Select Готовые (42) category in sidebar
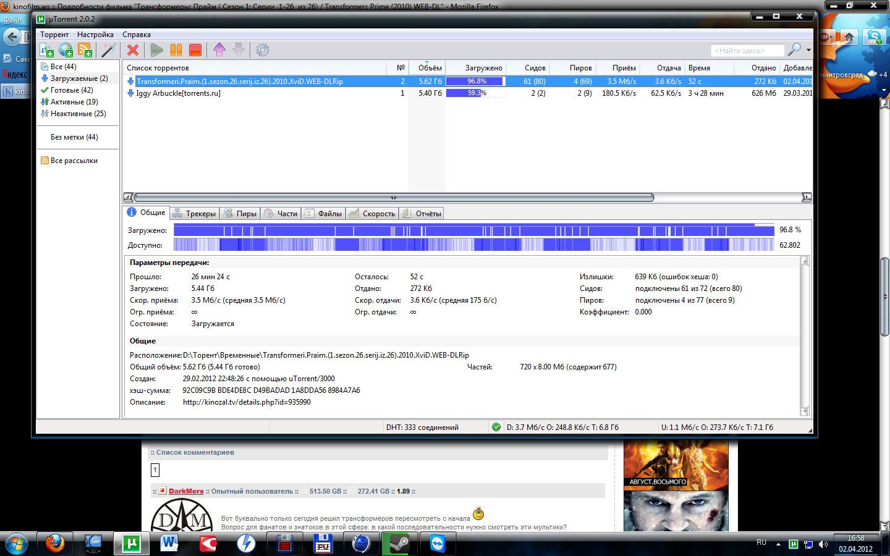890x556 pixels. 71,90
